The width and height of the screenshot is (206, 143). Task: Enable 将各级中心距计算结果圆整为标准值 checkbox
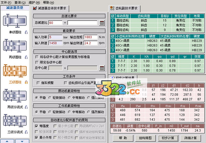(x=37, y=57)
